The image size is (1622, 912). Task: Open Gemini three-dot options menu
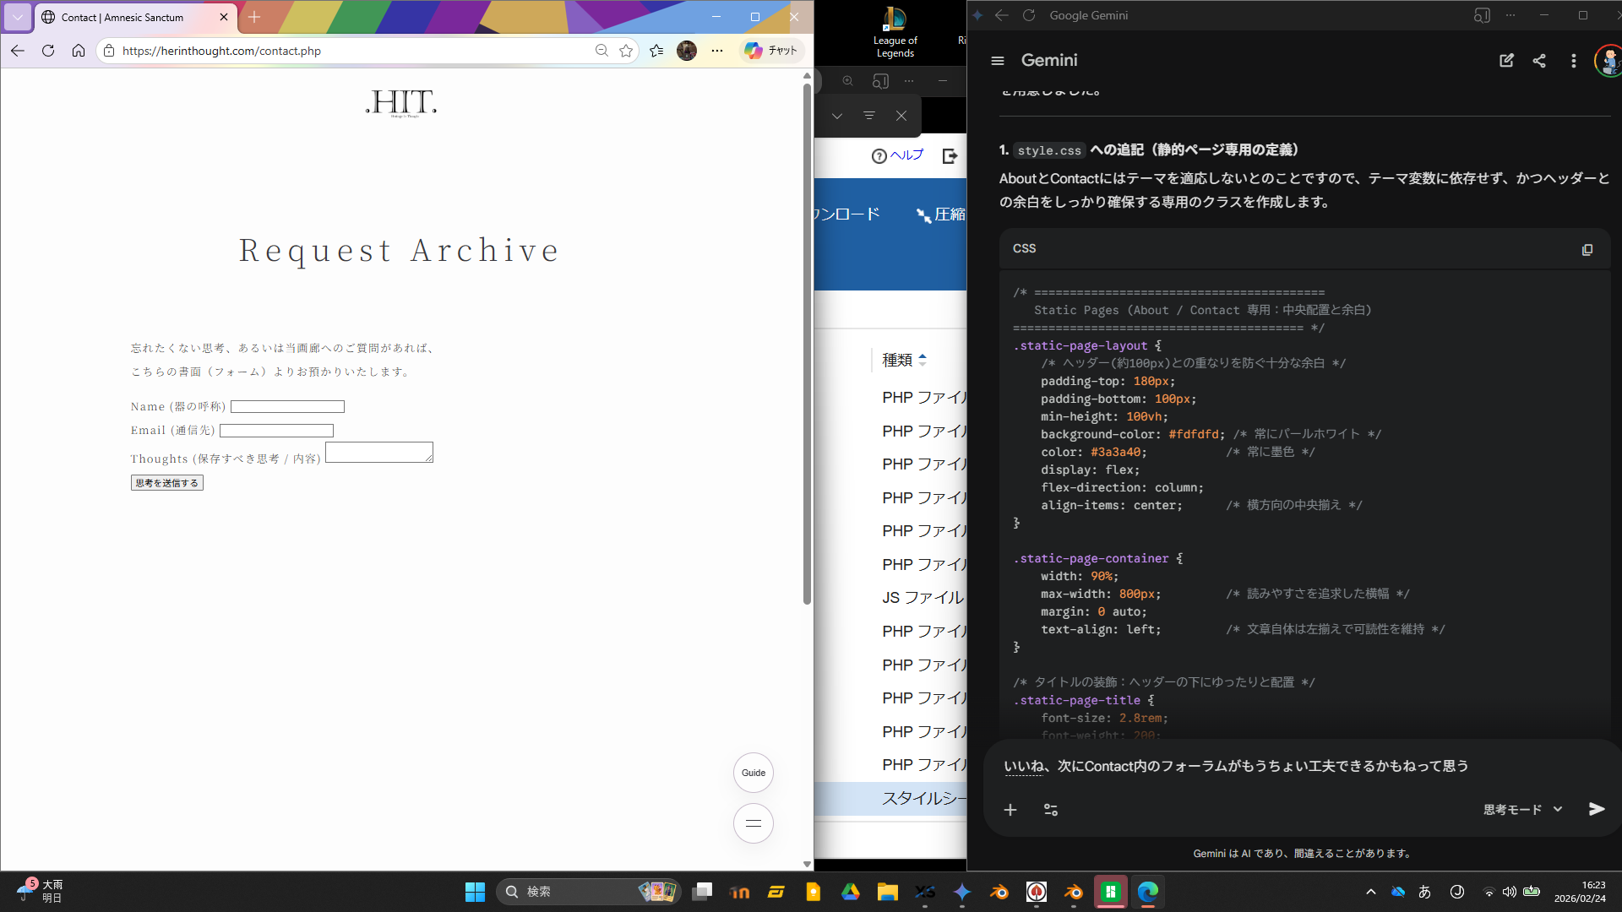click(x=1573, y=61)
